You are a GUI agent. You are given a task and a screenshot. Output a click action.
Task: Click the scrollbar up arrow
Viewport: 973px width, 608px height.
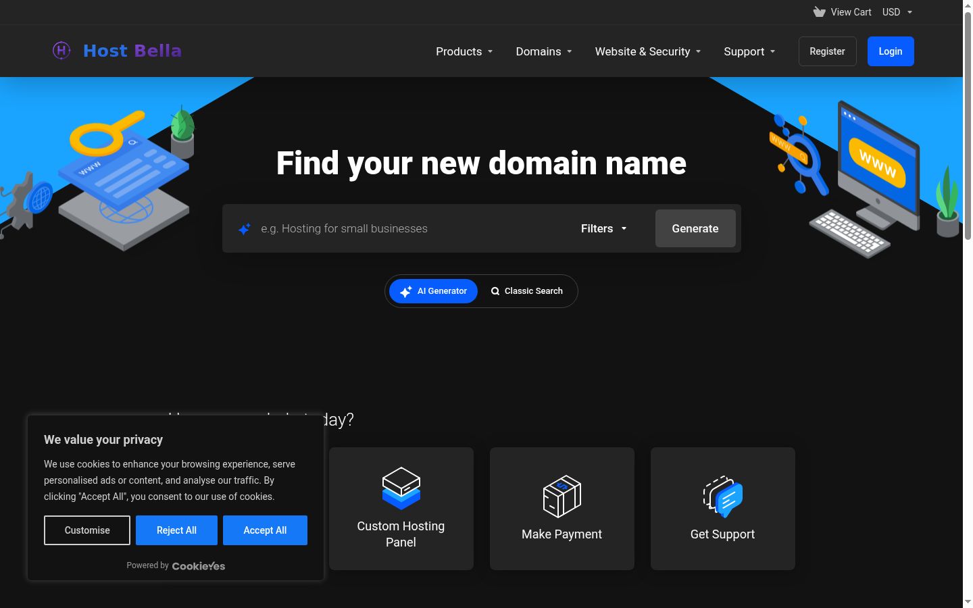(968, 5)
